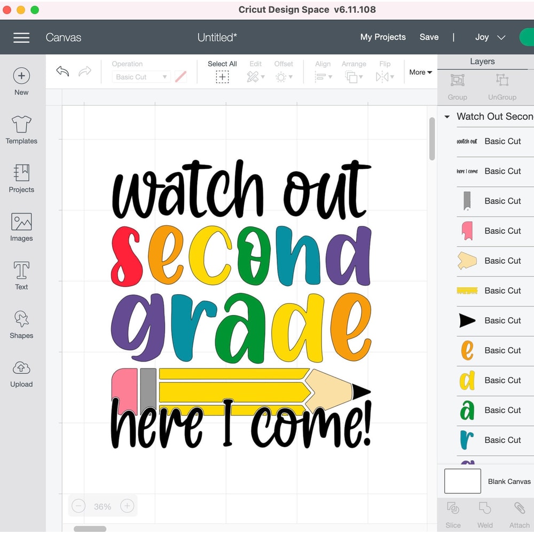Image resolution: width=534 pixels, height=534 pixels.
Task: Click the zoom-in plus control
Action: click(x=127, y=506)
